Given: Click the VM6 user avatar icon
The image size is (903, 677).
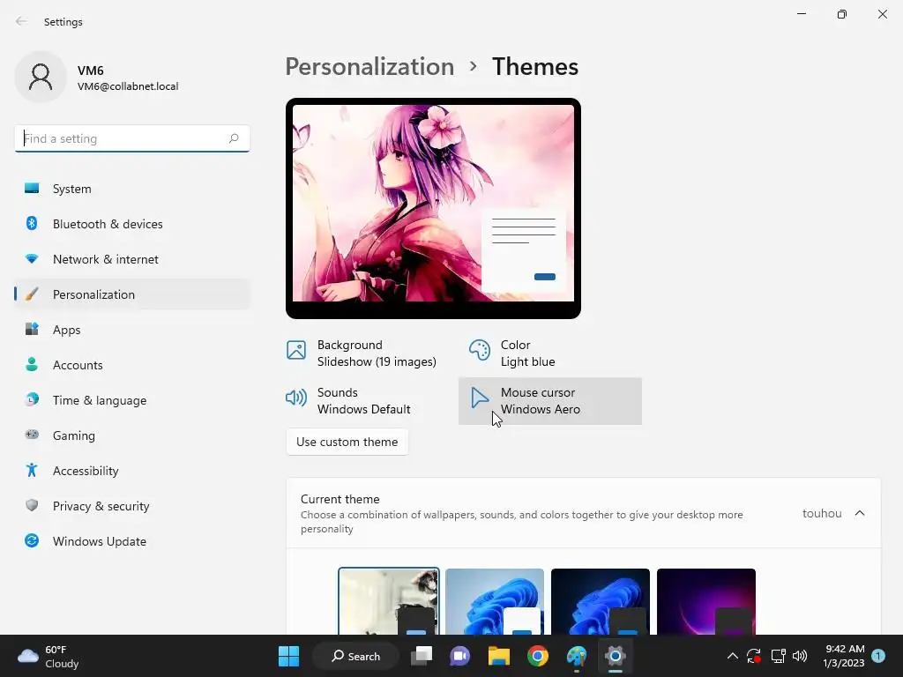Looking at the screenshot, I should (x=41, y=77).
